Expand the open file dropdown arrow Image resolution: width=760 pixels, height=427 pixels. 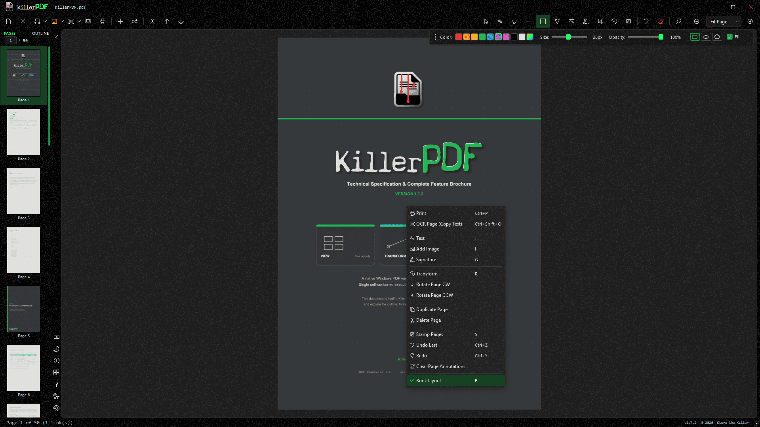(x=45, y=21)
